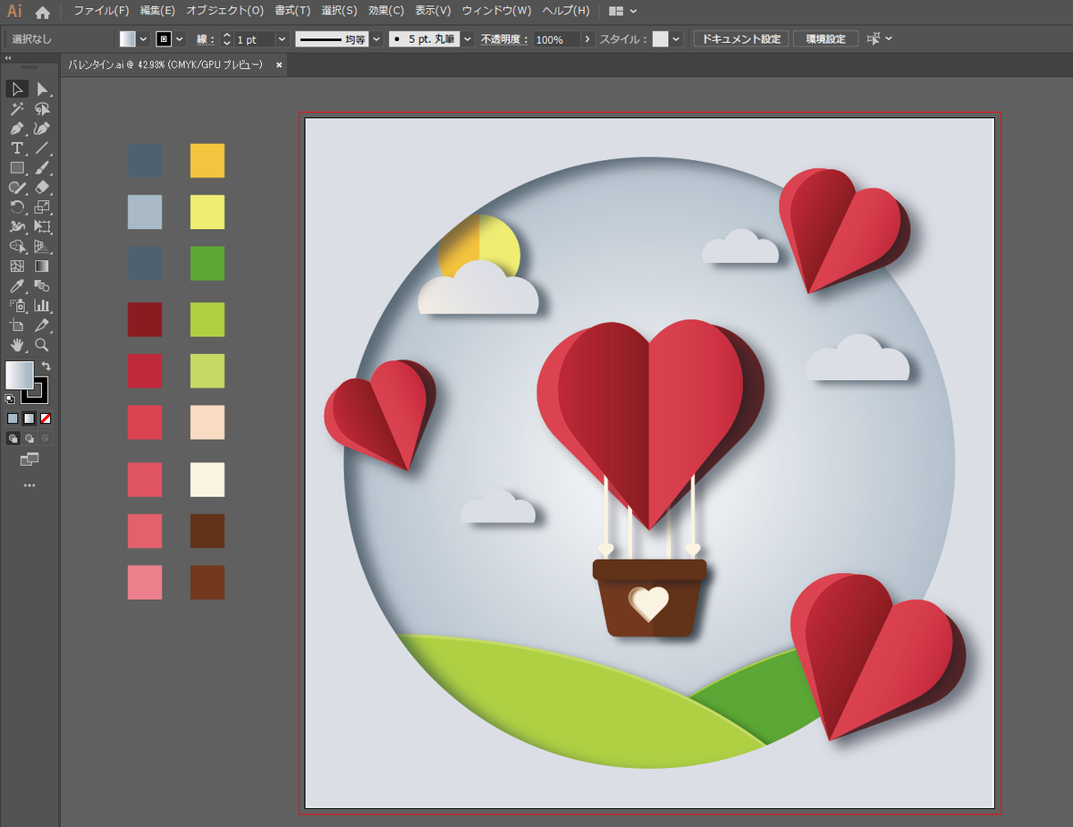The height and width of the screenshot is (827, 1073).
Task: Open arrange documents dropdown in menu bar
Action: pyautogui.click(x=623, y=12)
